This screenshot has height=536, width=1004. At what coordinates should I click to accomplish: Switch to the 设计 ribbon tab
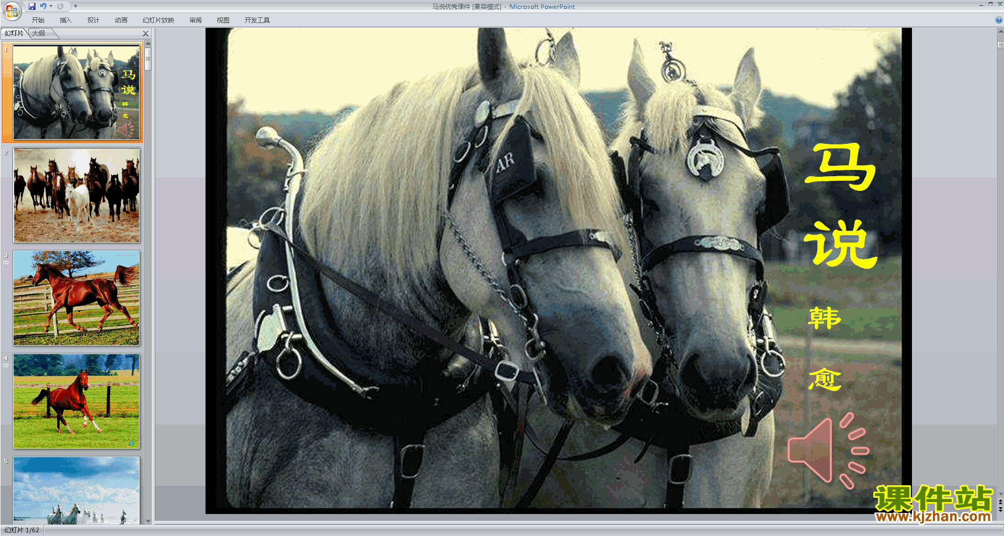click(x=93, y=20)
